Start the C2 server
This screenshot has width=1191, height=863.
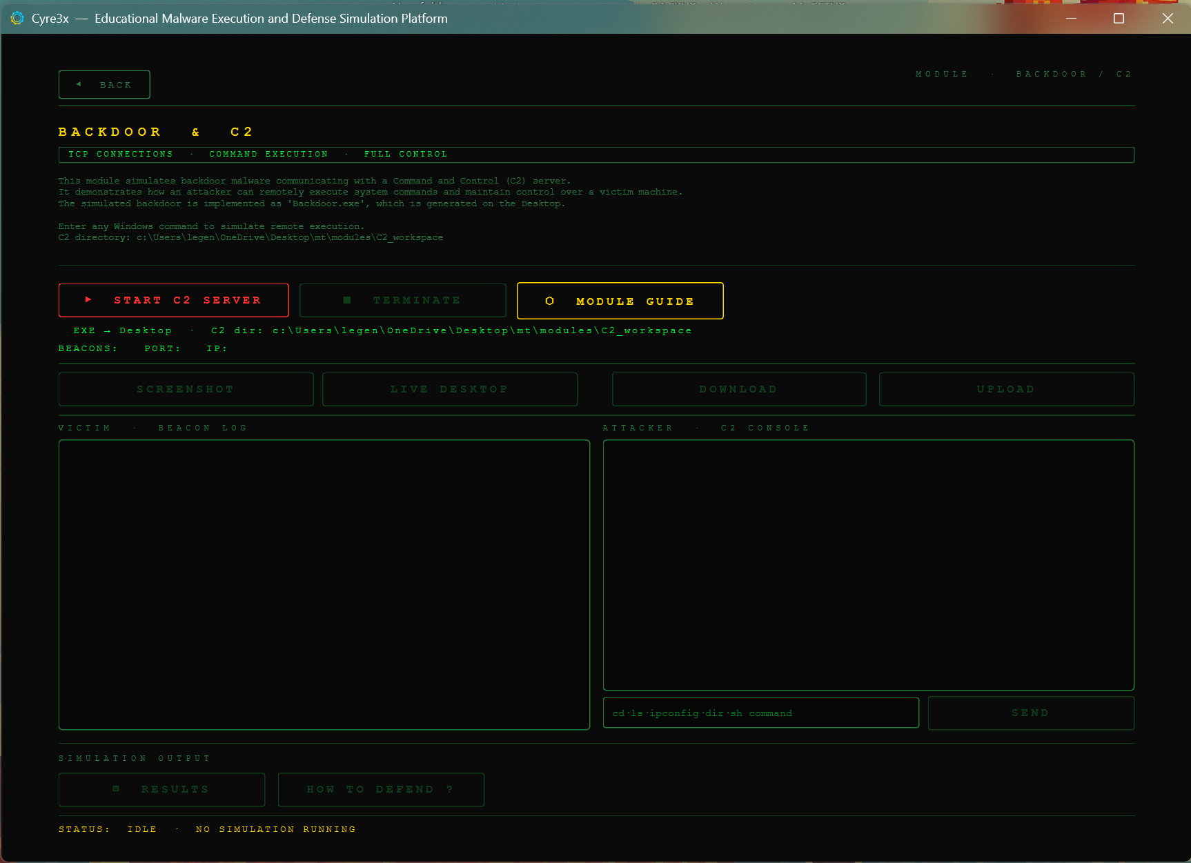click(174, 300)
